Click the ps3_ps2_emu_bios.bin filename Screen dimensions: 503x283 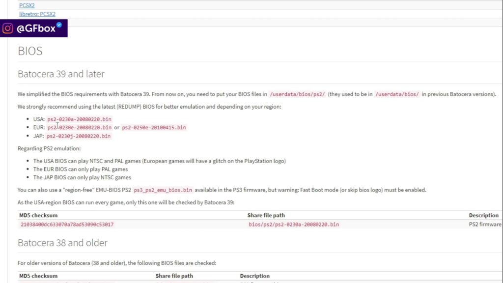(163, 190)
